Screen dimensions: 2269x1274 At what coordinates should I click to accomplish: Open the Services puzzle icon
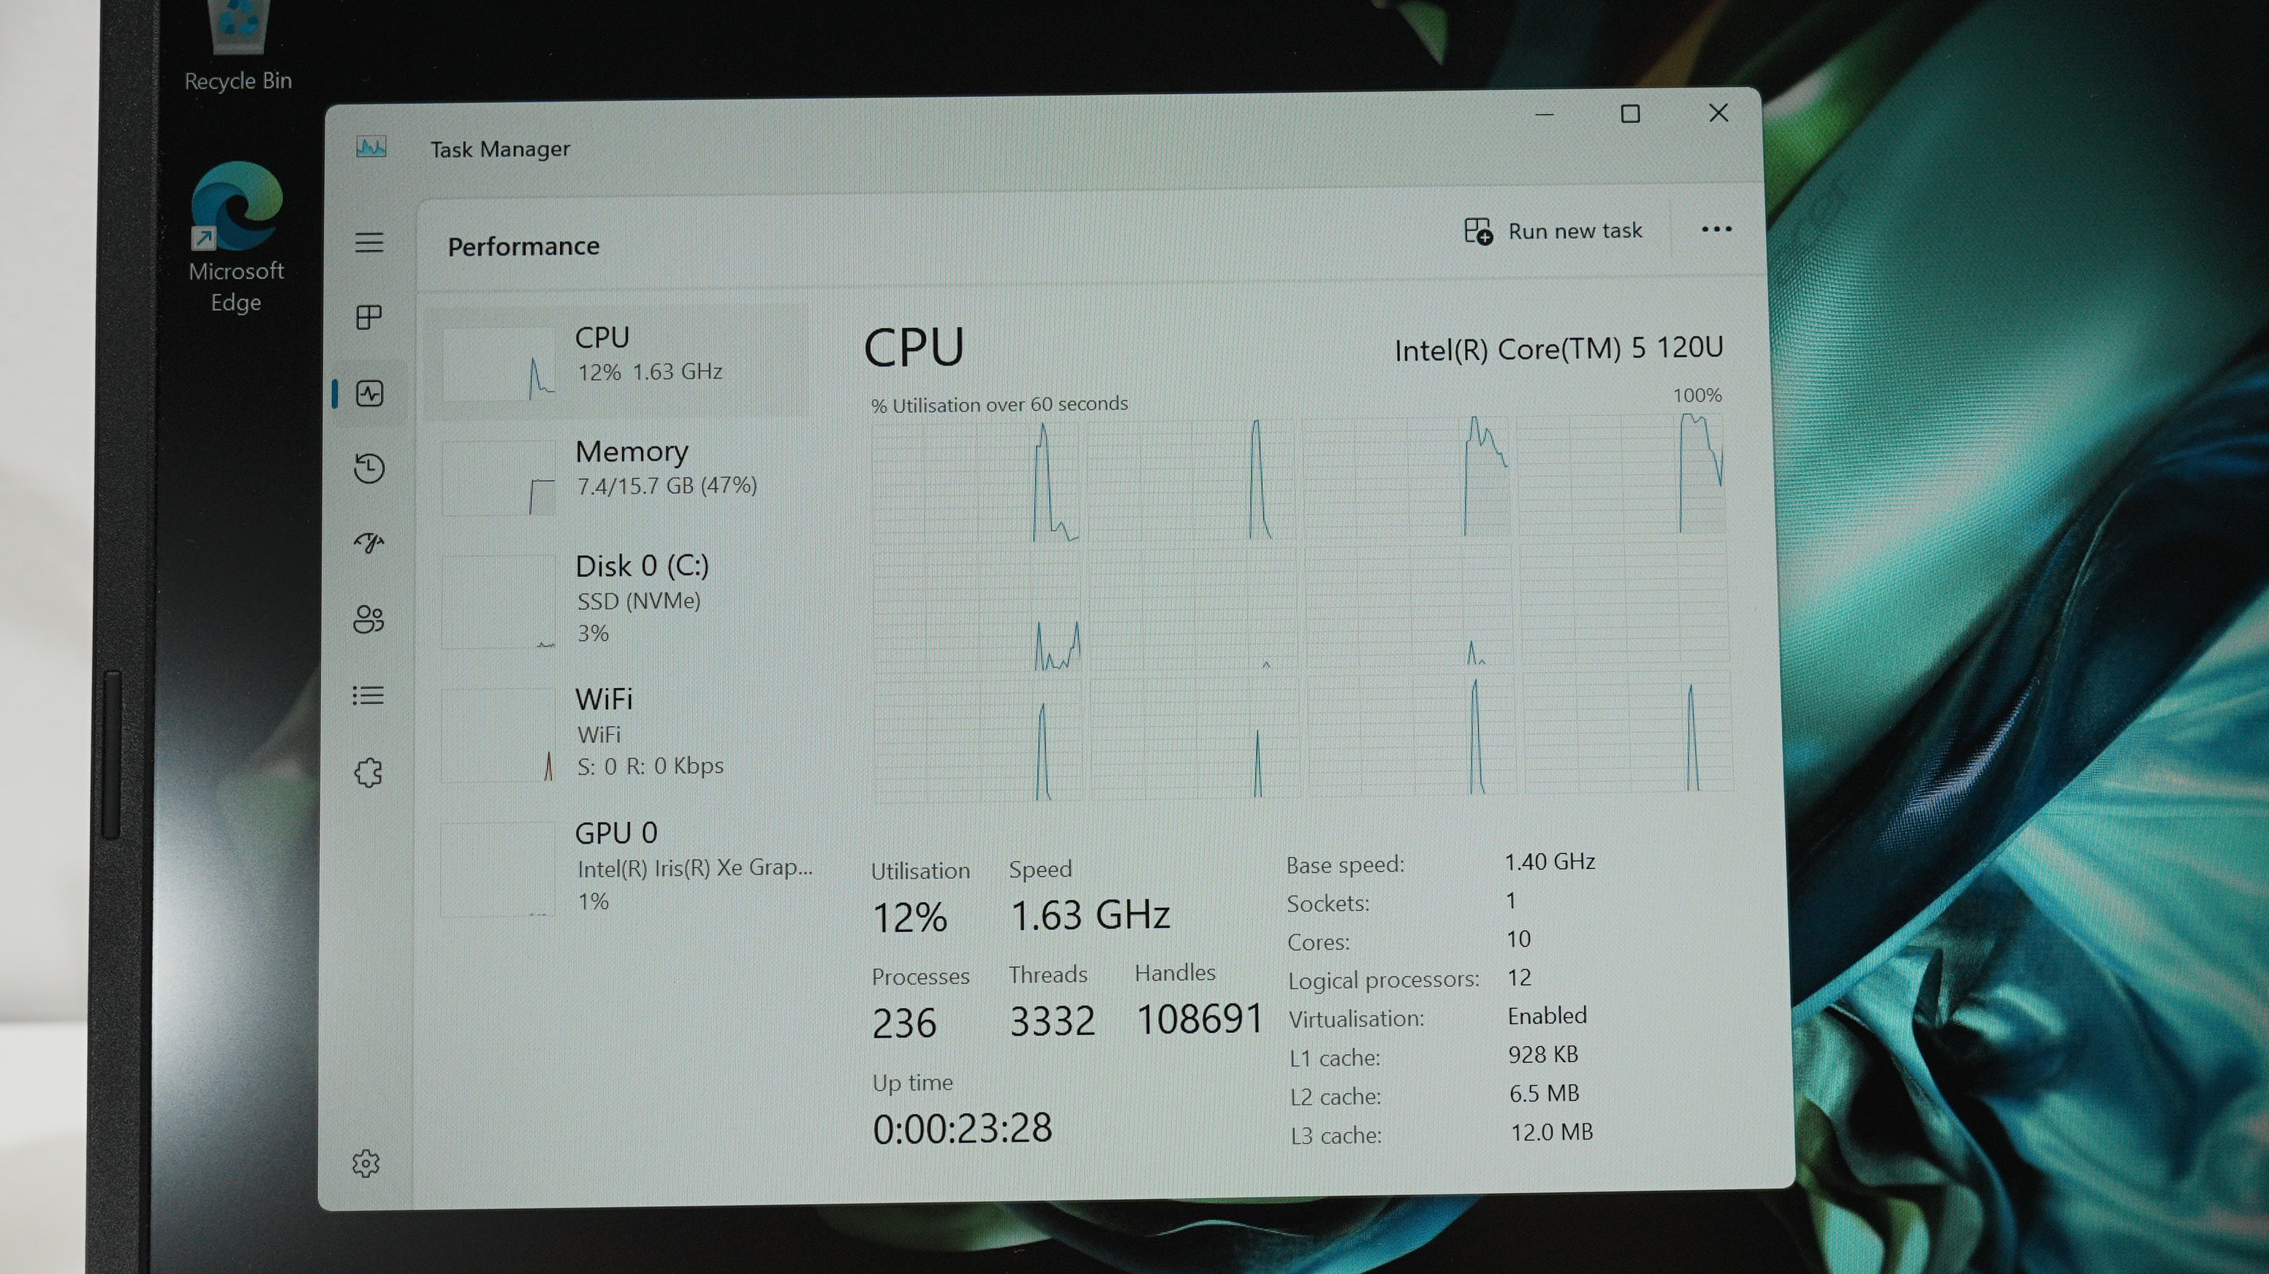point(368,772)
